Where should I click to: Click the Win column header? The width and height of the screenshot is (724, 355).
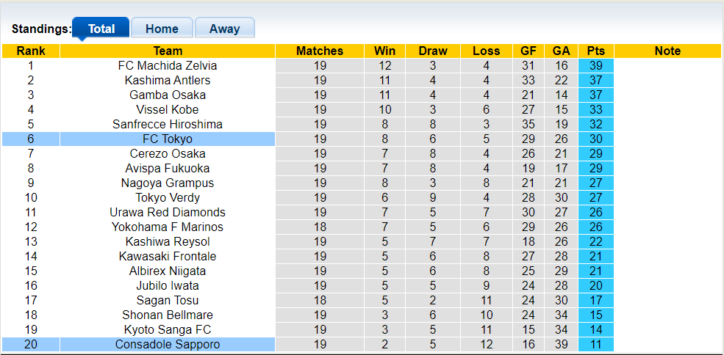384,51
